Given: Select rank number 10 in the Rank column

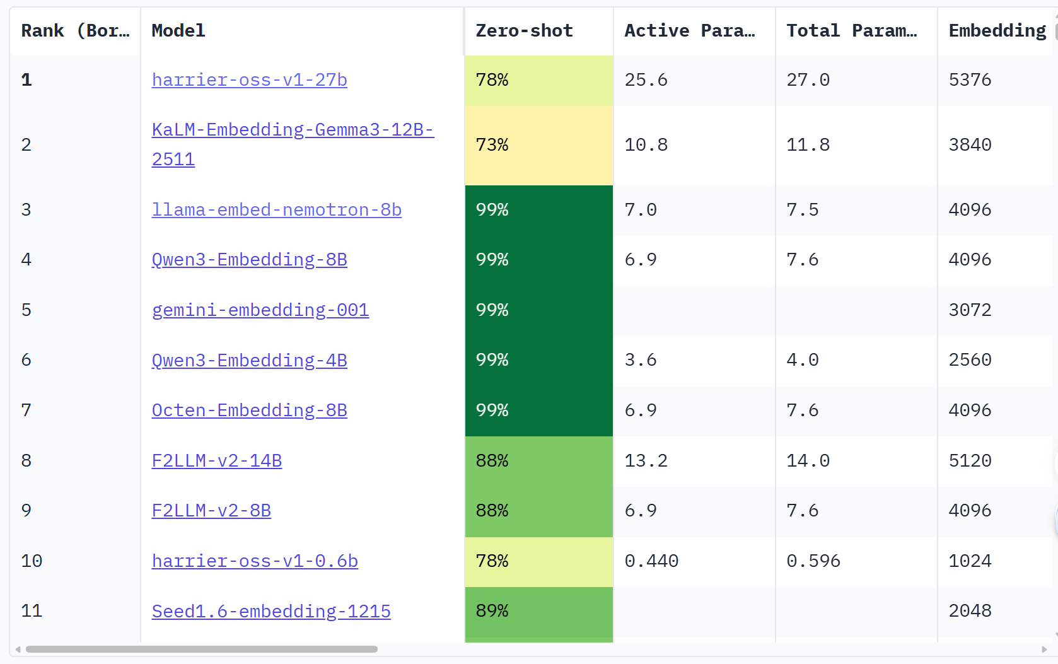Looking at the screenshot, I should click(32, 561).
